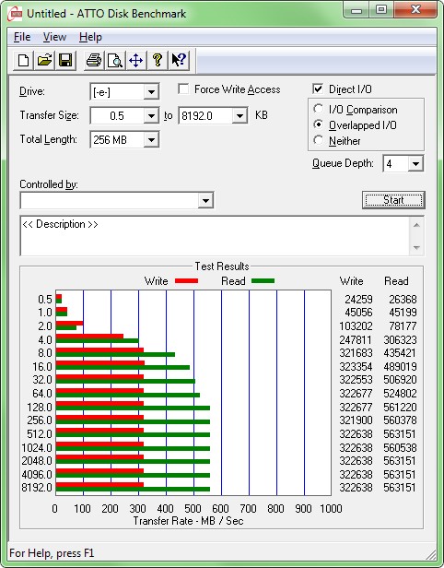Click read value 560538

[400, 448]
